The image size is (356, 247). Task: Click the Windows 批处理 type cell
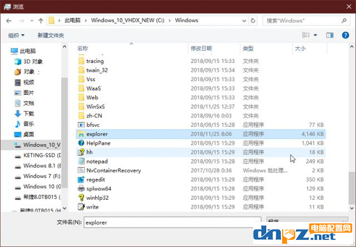click(x=265, y=170)
